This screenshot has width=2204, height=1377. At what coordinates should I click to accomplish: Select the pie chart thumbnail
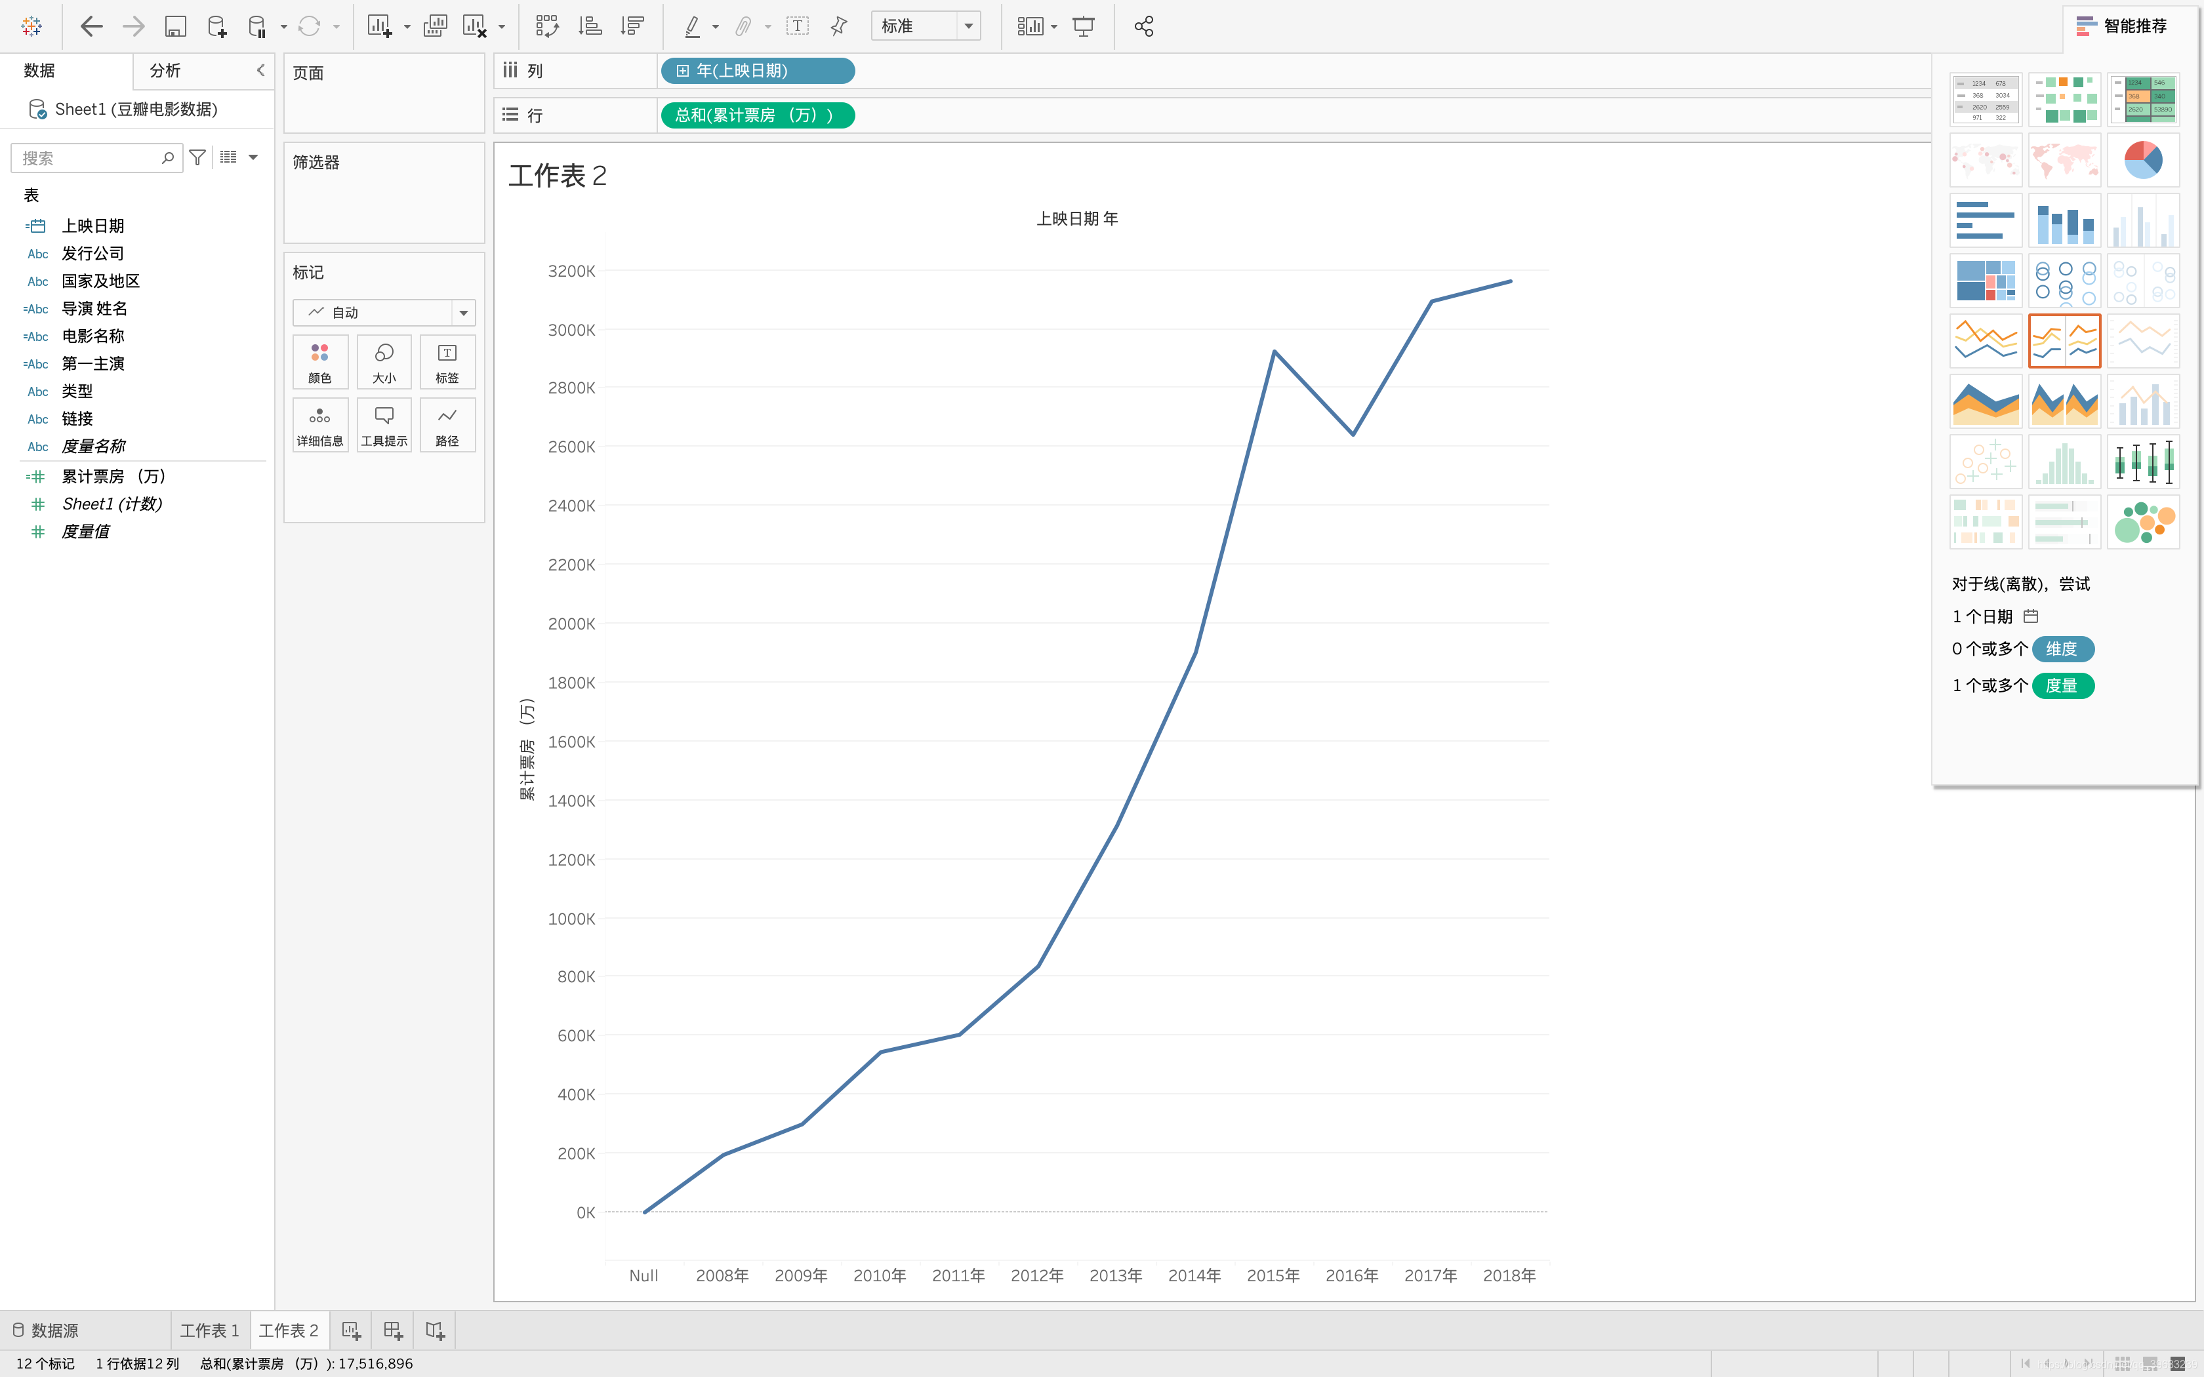coord(2142,160)
